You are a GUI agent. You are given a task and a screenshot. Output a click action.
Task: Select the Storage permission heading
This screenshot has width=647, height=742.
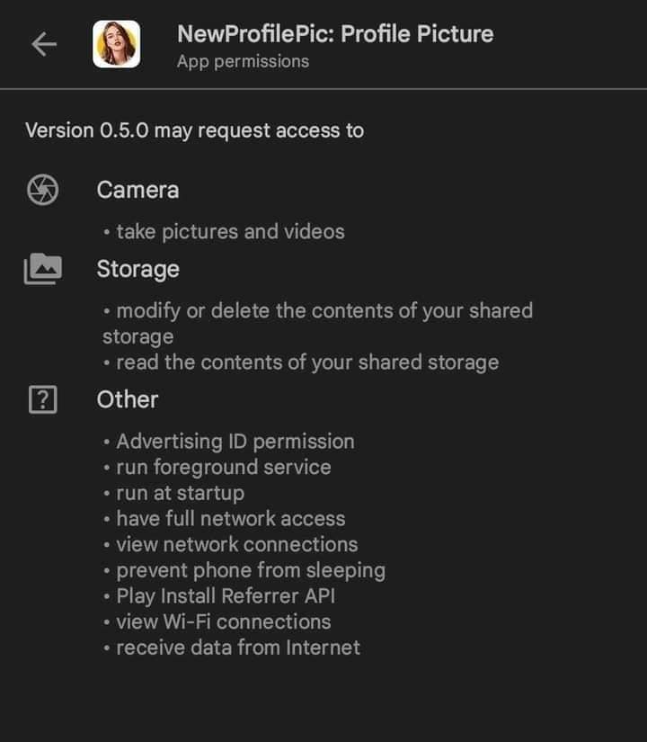point(137,269)
